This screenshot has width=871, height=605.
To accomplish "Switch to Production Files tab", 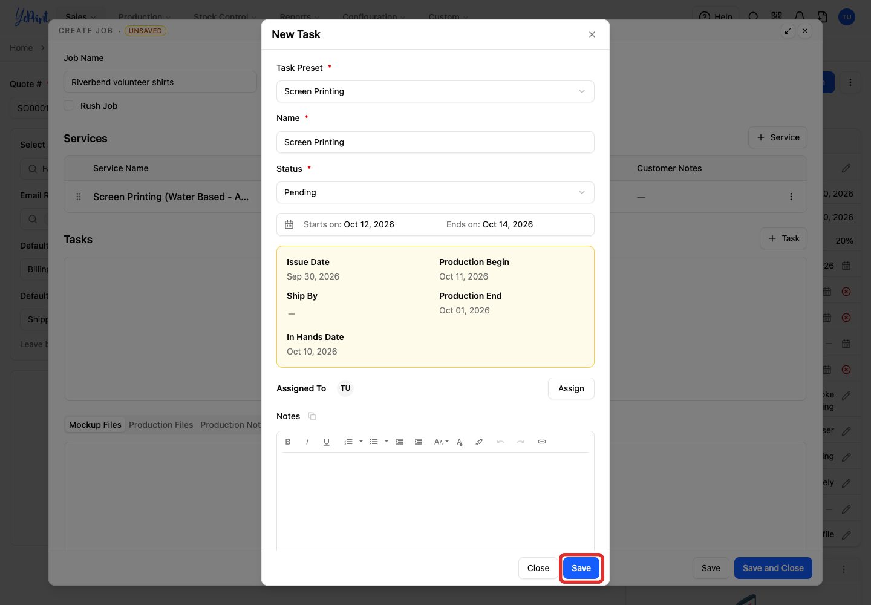I will 161,425.
